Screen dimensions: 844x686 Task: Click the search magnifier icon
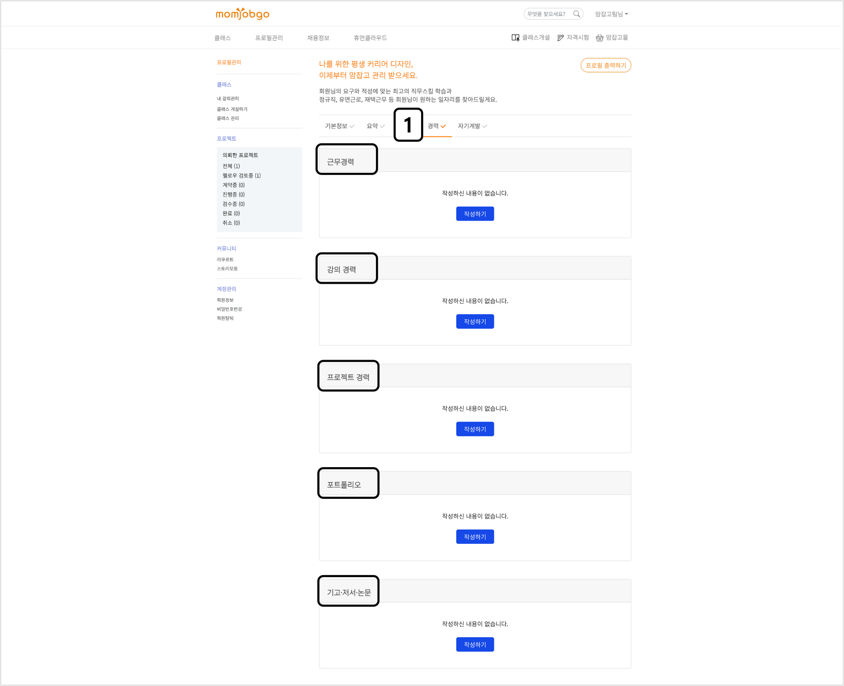[x=576, y=14]
